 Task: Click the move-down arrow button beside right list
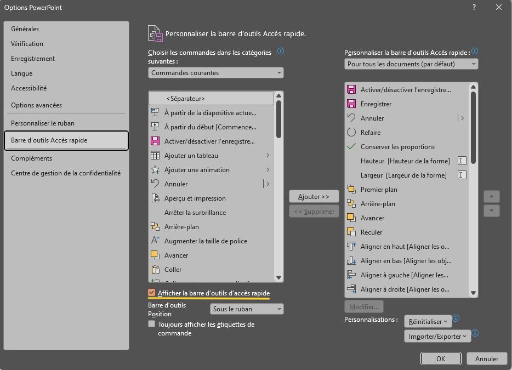tap(491, 210)
